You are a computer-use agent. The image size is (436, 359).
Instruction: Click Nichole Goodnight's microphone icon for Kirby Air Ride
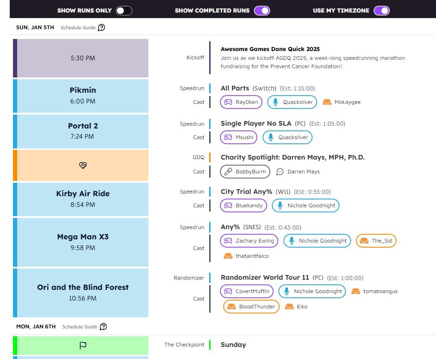(x=280, y=205)
